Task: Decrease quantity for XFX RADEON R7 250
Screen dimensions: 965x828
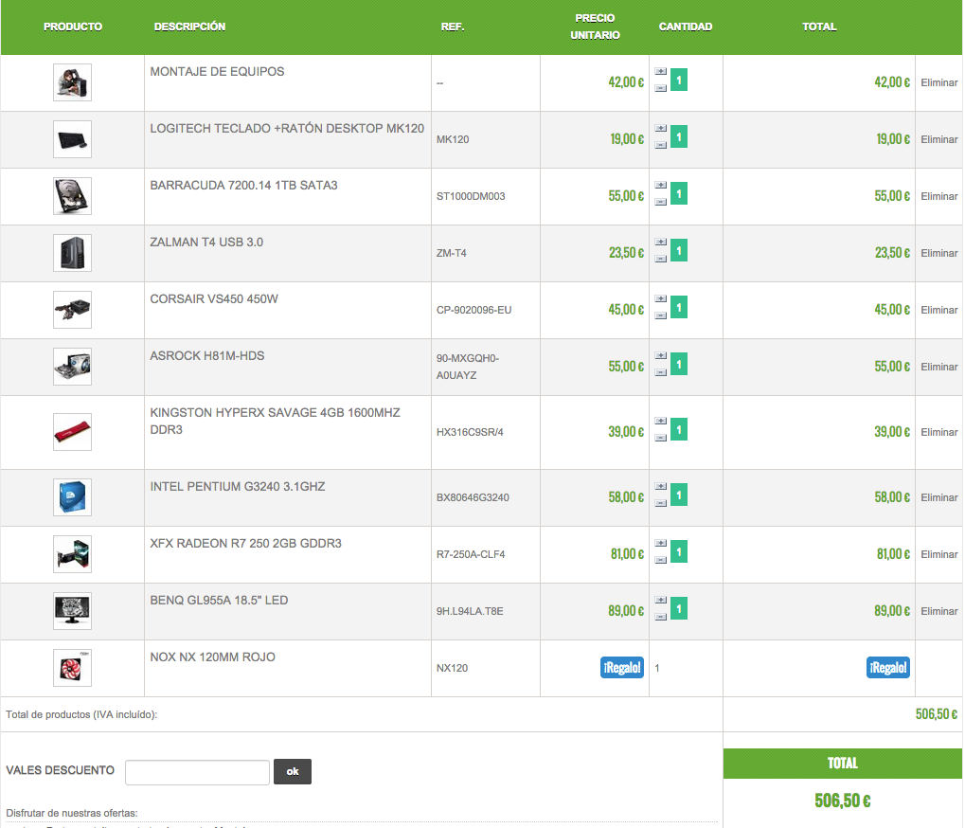Action: coord(660,560)
